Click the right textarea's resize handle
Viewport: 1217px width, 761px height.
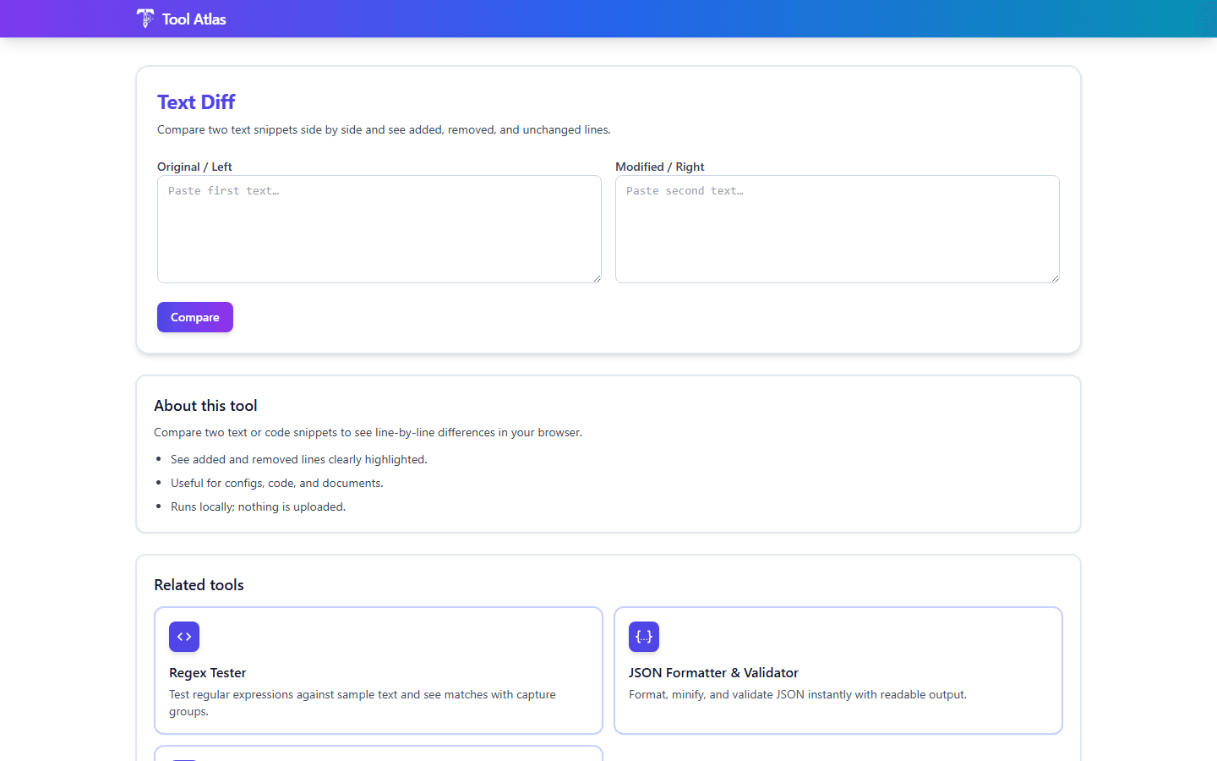click(x=1056, y=279)
